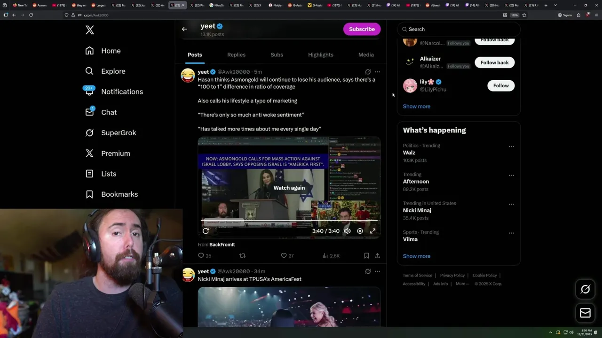Image resolution: width=602 pixels, height=338 pixels.
Task: Open the Home page in the sidebar
Action: pos(103,51)
